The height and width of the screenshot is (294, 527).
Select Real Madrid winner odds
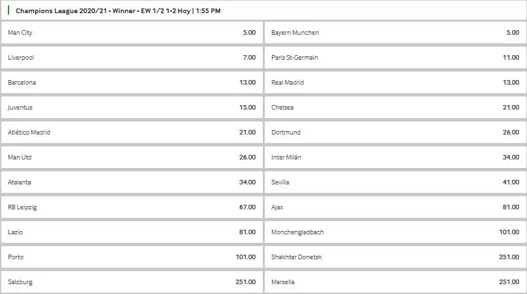[395, 82]
